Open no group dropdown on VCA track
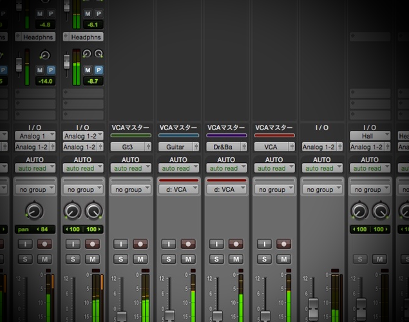The image size is (409, 322). click(x=274, y=189)
